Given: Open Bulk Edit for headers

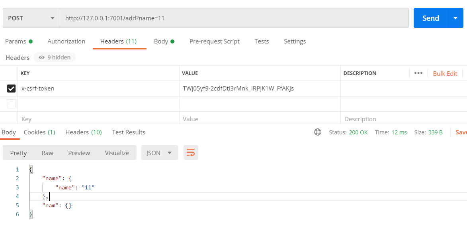Looking at the screenshot, I should tap(445, 73).
